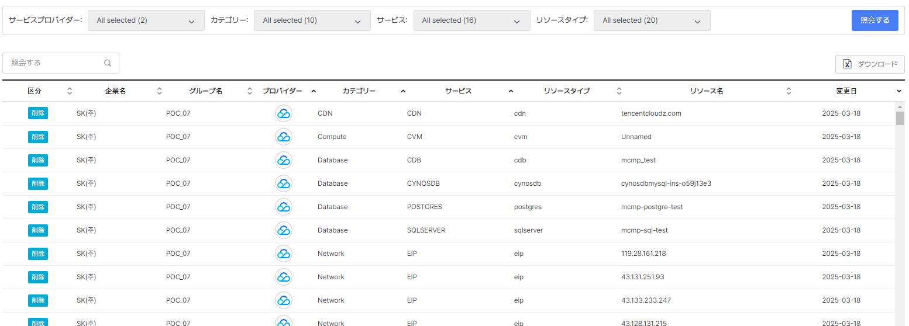This screenshot has width=909, height=326.
Task: Click the Excel icon on download button
Action: pos(847,64)
